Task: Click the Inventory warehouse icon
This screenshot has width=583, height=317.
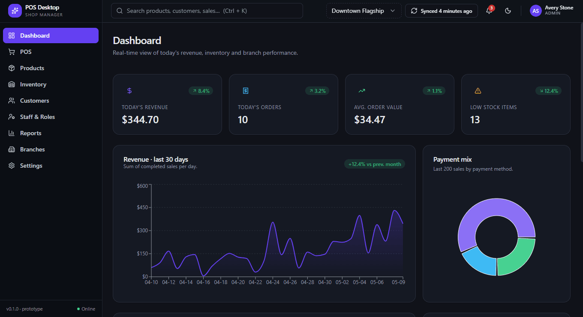Action: [x=12, y=84]
